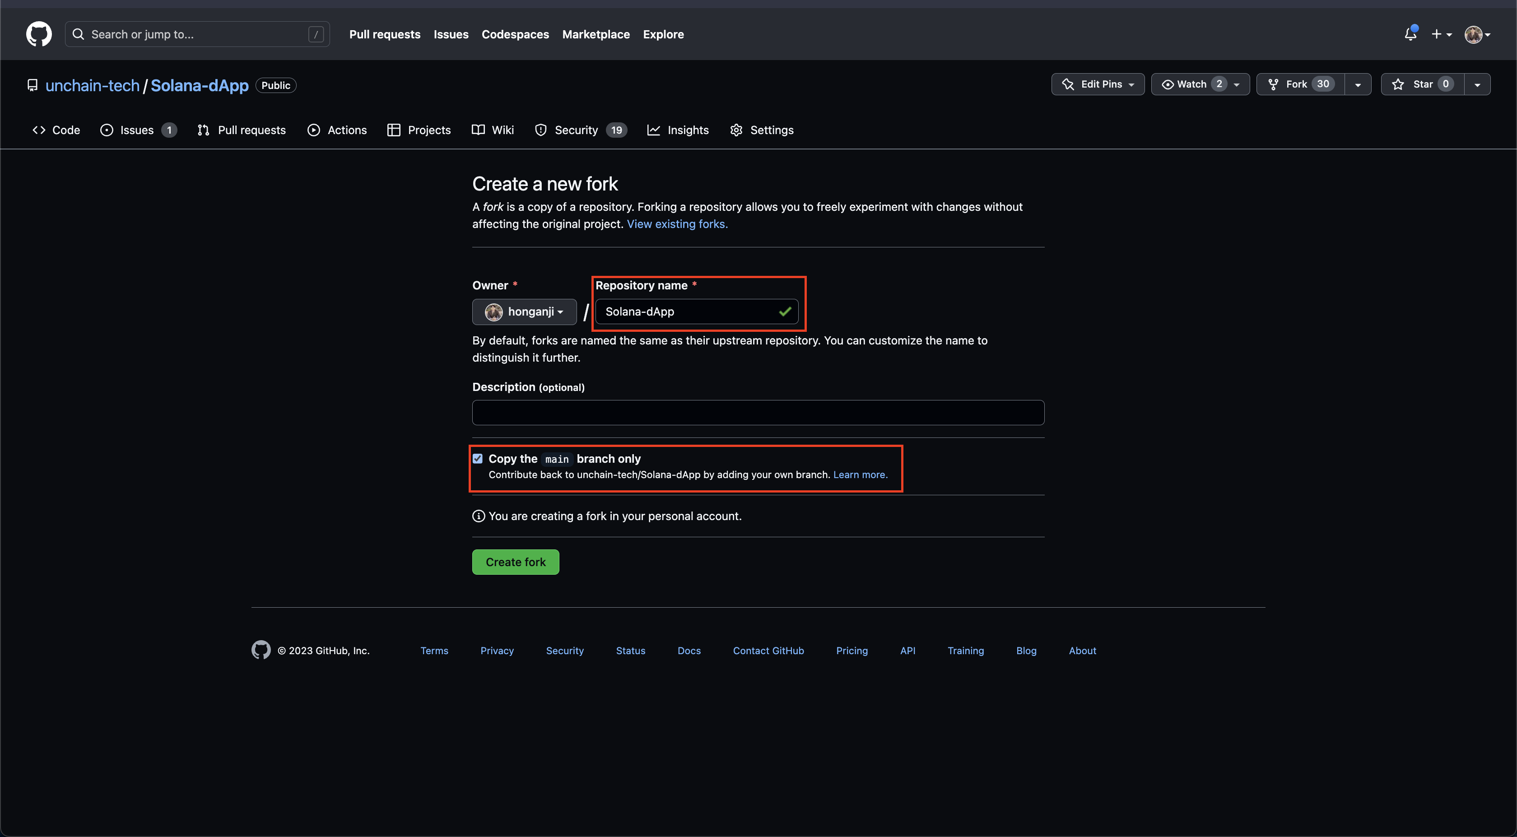Screen dimensions: 1517x837
Task: Open footer Privacy link
Action: pos(497,650)
